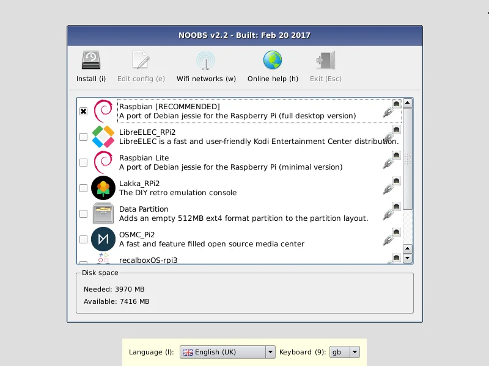This screenshot has height=366, width=489.
Task: Click the NOOBS v2.2 title bar
Action: 245,35
